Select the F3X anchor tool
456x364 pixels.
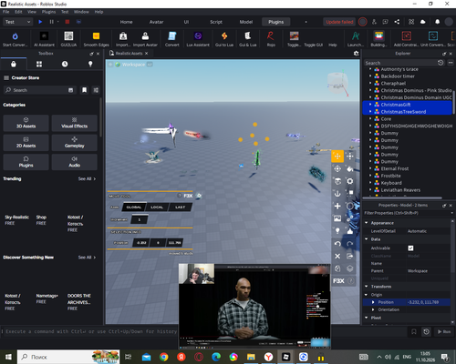click(x=337, y=194)
